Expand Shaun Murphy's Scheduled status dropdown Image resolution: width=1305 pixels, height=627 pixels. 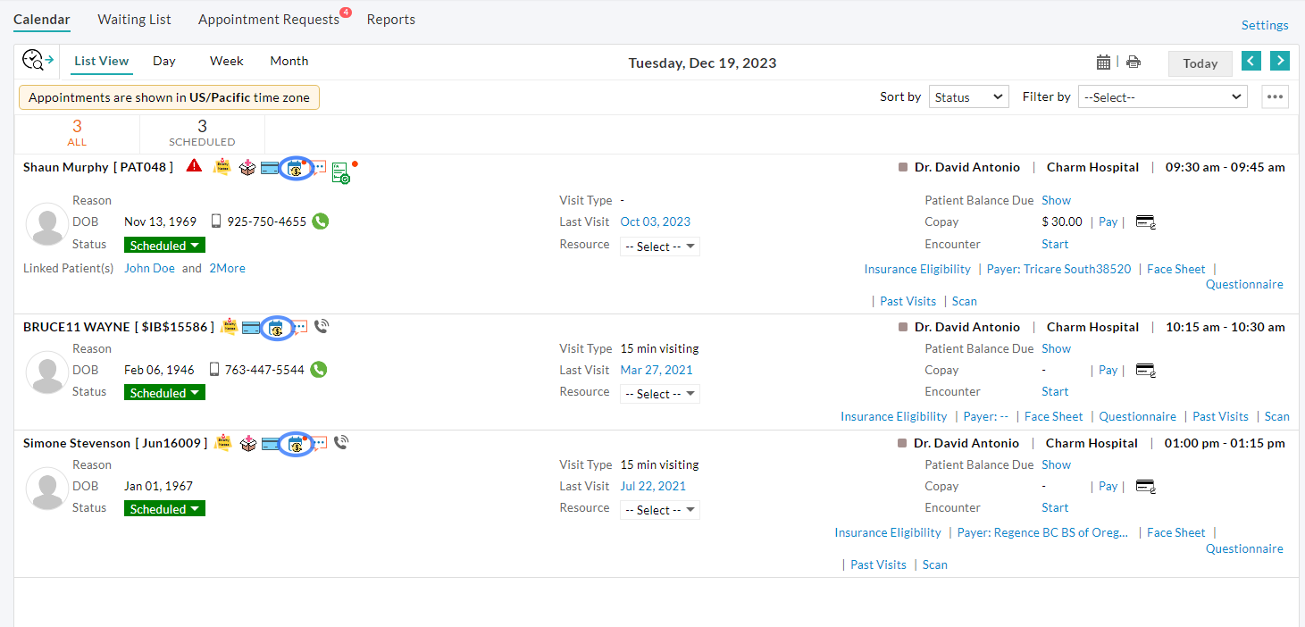tap(164, 244)
